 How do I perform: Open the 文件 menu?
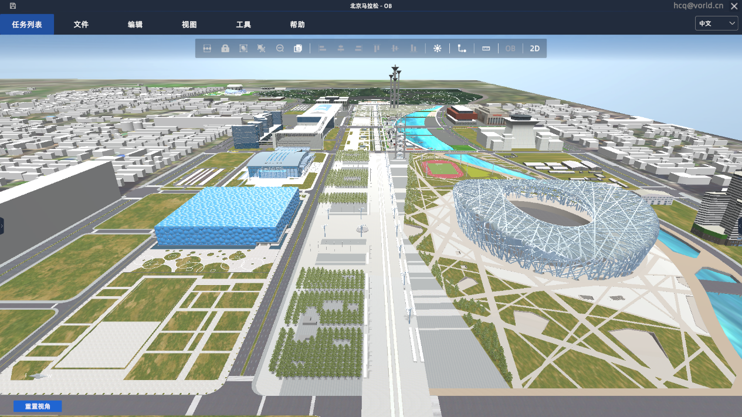pos(81,25)
